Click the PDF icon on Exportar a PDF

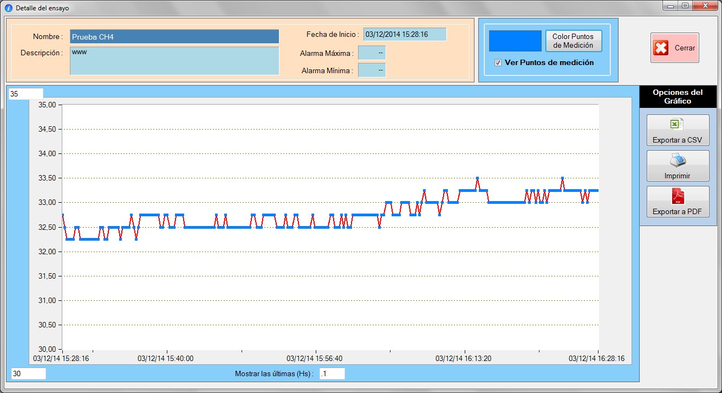(678, 196)
